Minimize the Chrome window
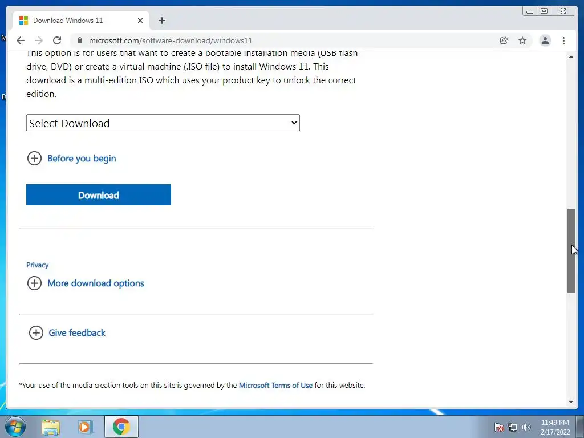584x438 pixels. pos(530,11)
